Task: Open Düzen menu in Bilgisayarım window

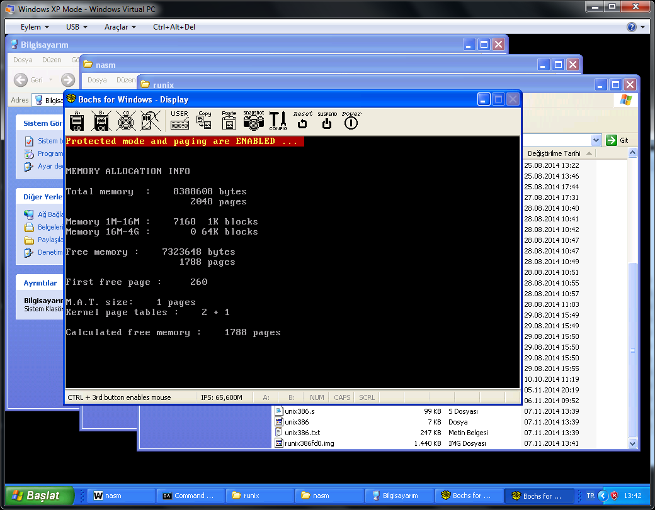Action: tap(52, 60)
